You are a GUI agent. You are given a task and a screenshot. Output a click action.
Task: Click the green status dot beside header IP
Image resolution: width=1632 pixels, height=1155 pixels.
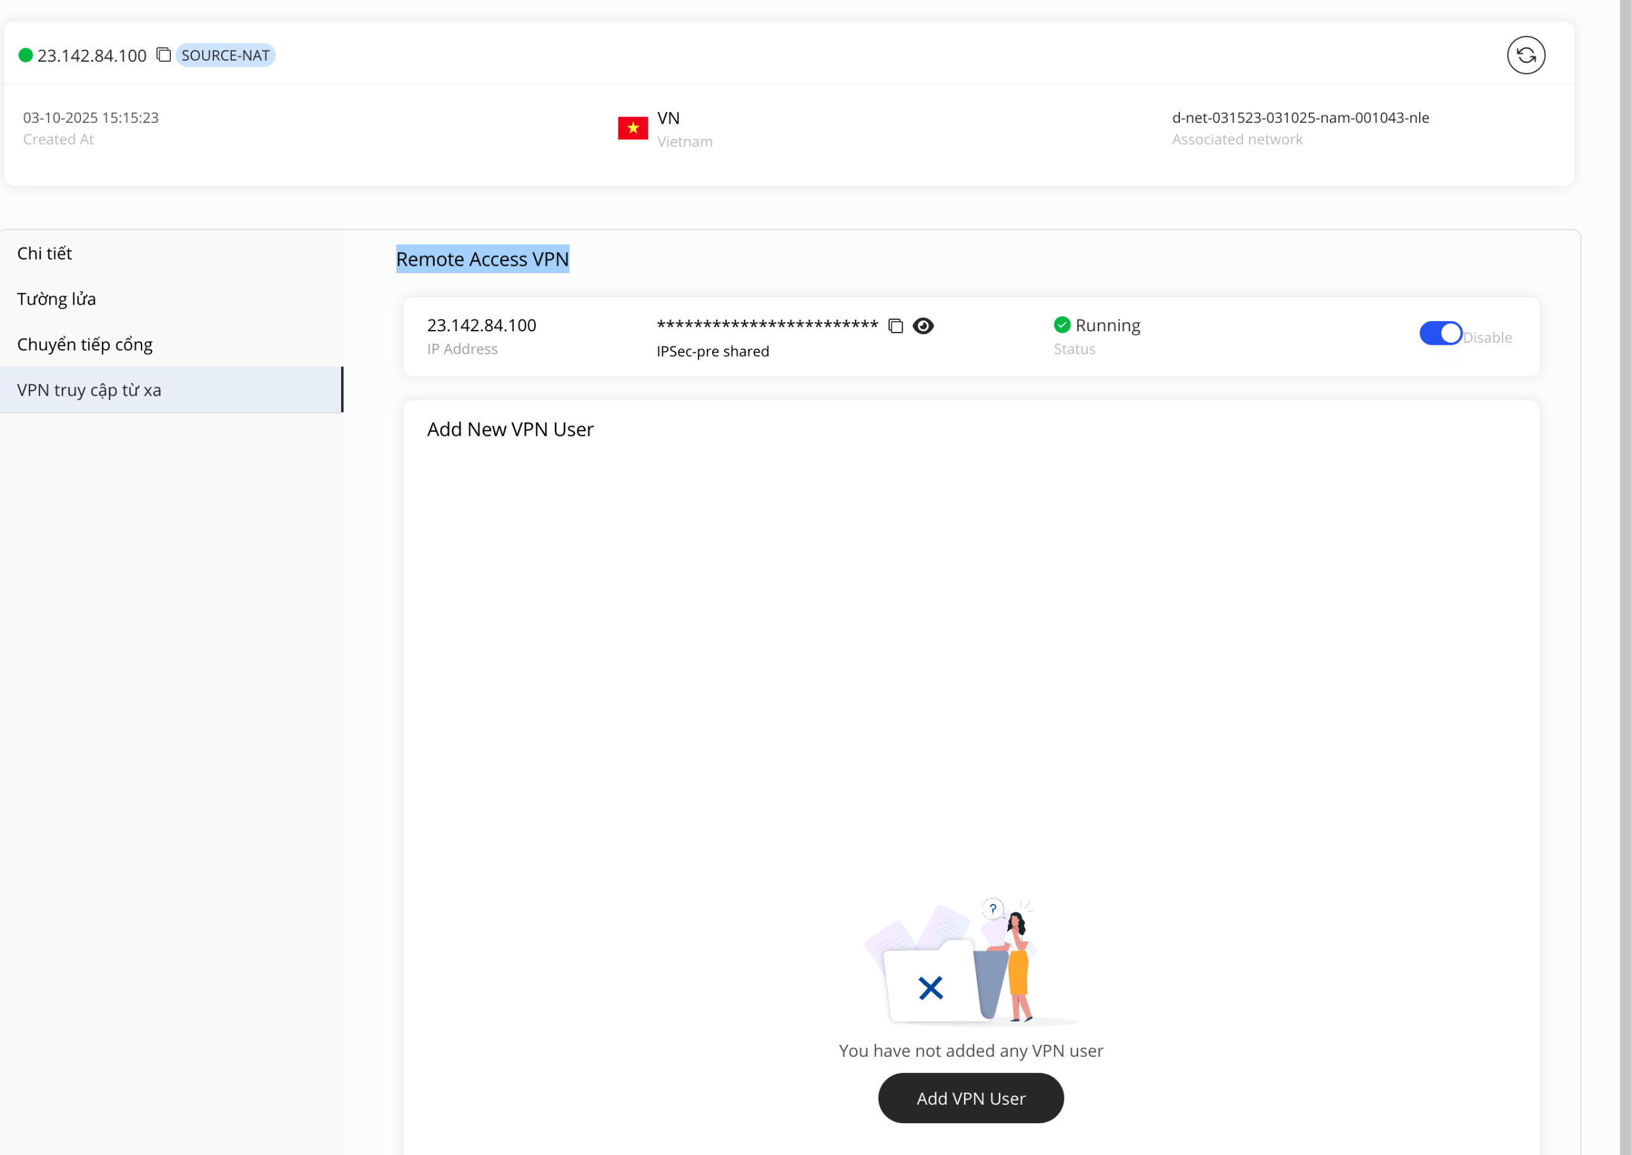(25, 55)
